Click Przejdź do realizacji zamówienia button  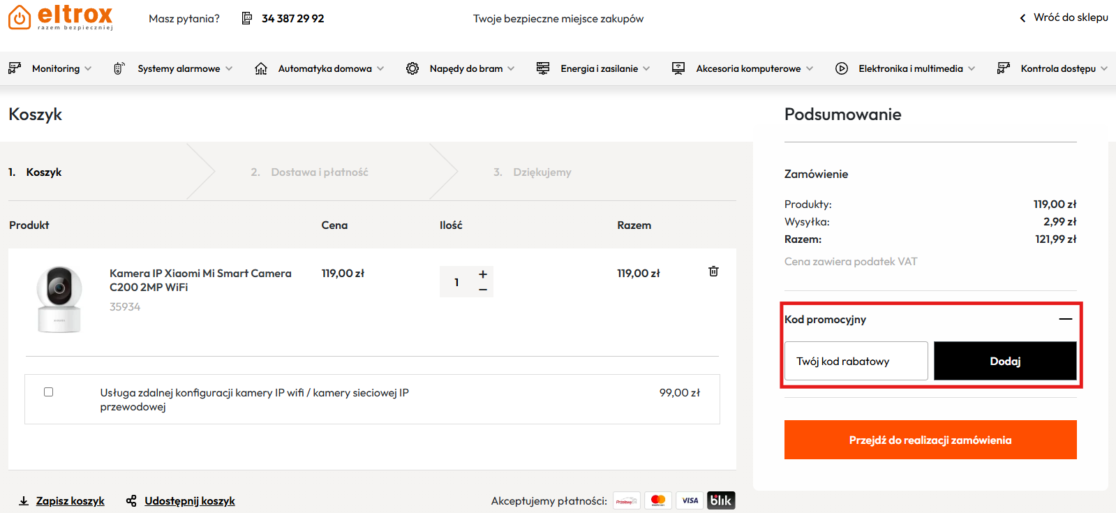(930, 440)
